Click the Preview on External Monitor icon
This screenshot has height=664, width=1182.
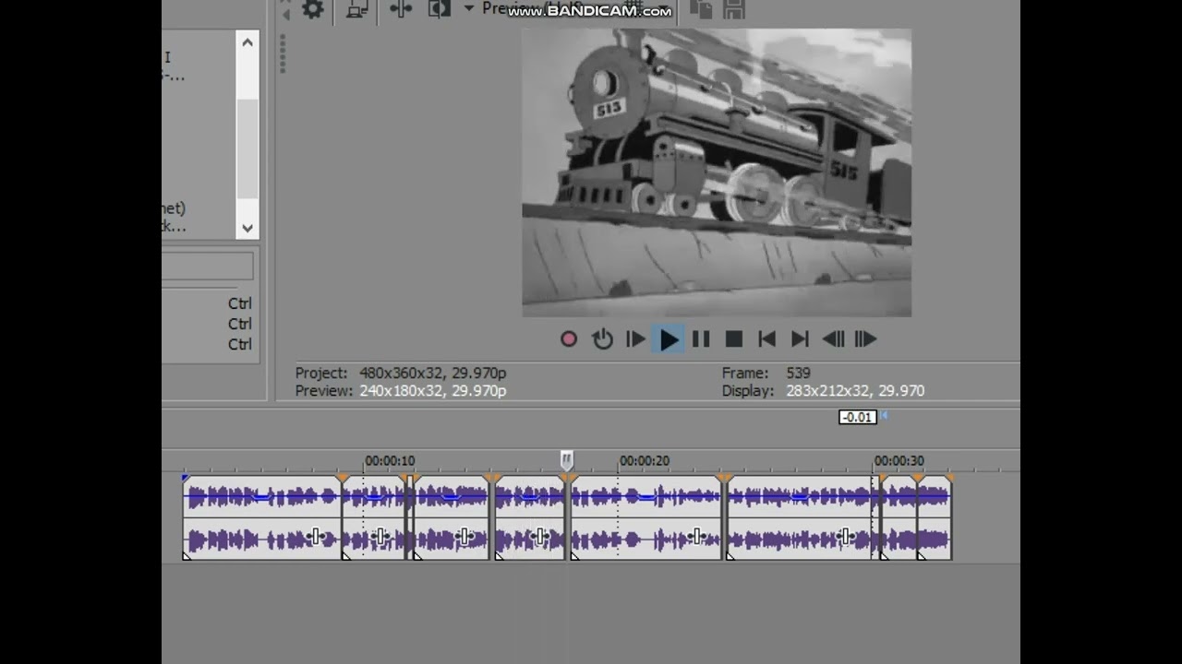click(356, 9)
